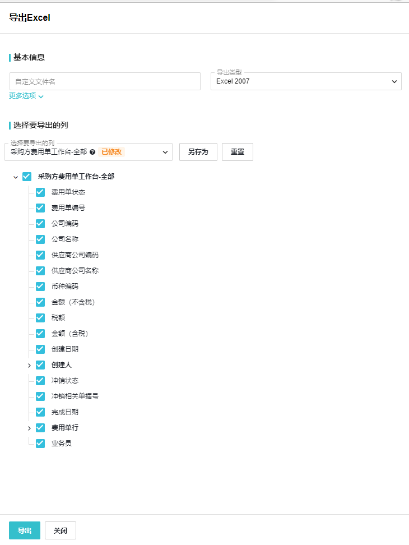
Task: Focus the 自定义文件名 input field
Action: 105,81
